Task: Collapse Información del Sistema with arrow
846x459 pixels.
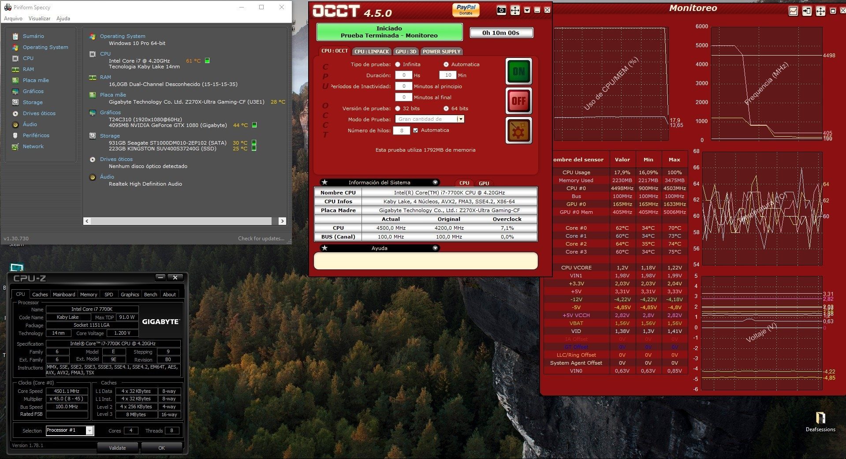Action: (435, 183)
